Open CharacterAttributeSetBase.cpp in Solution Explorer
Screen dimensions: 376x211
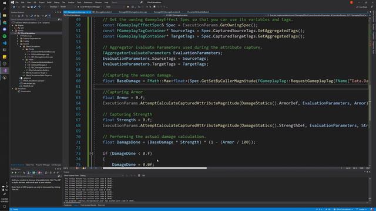pyautogui.click(x=43, y=52)
